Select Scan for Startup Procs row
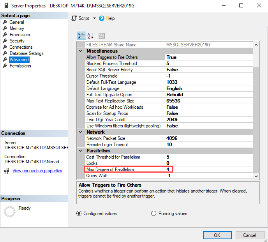 click(x=169, y=113)
